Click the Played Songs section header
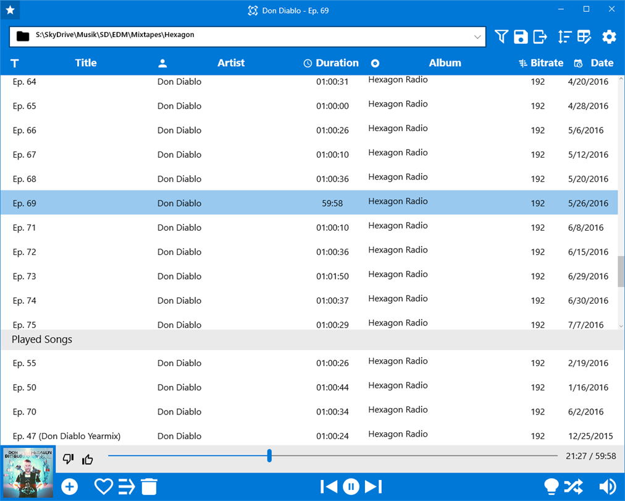 [x=312, y=340]
